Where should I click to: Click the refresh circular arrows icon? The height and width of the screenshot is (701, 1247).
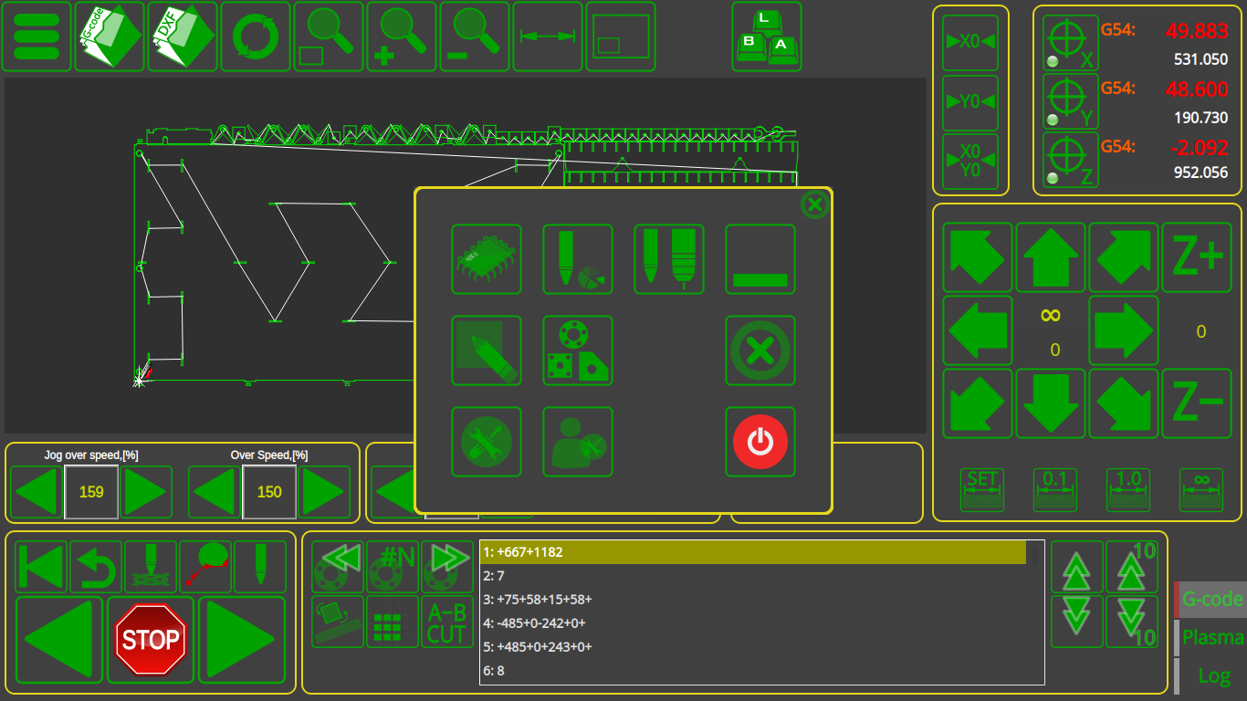pos(255,37)
